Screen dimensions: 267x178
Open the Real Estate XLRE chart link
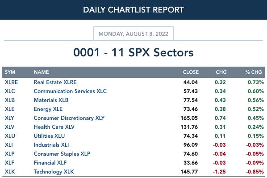(55, 82)
